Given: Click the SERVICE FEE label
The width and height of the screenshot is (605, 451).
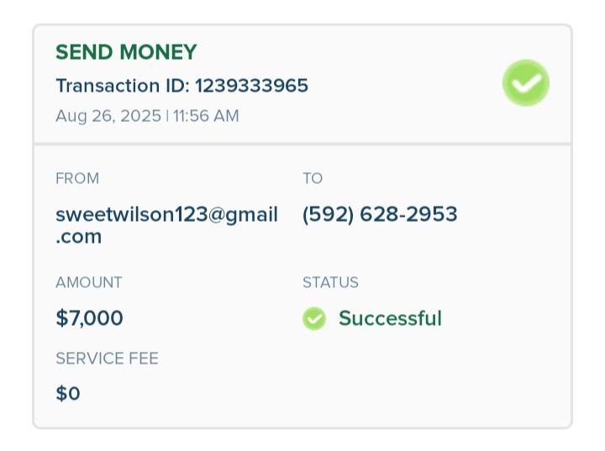Looking at the screenshot, I should [107, 359].
